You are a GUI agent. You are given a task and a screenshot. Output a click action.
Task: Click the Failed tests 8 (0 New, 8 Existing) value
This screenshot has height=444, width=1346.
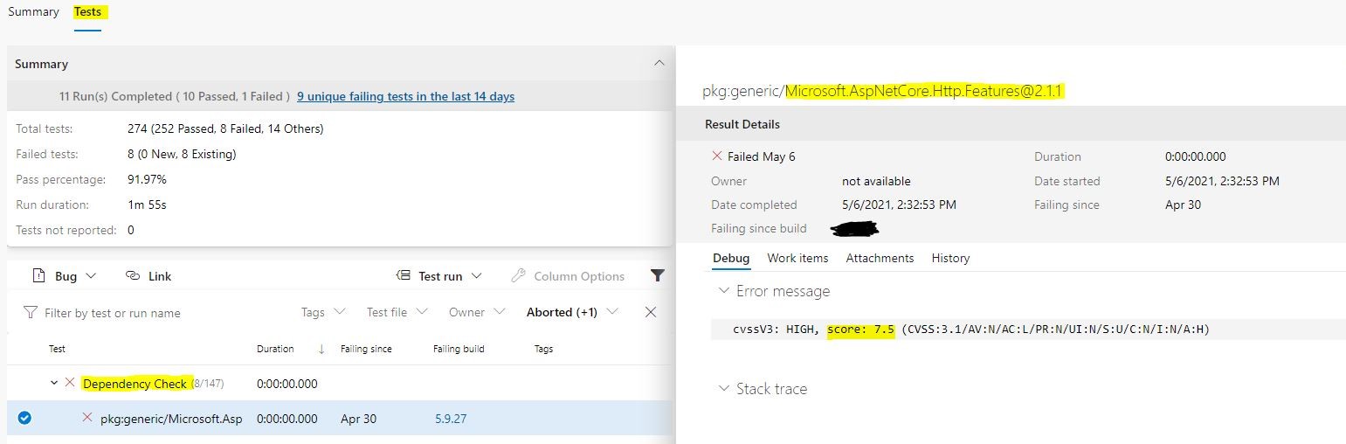tap(182, 154)
